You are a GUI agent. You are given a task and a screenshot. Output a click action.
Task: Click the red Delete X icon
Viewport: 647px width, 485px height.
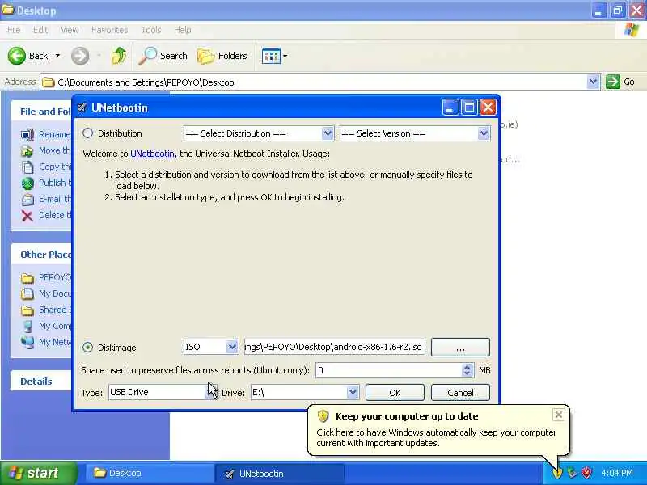tap(27, 215)
